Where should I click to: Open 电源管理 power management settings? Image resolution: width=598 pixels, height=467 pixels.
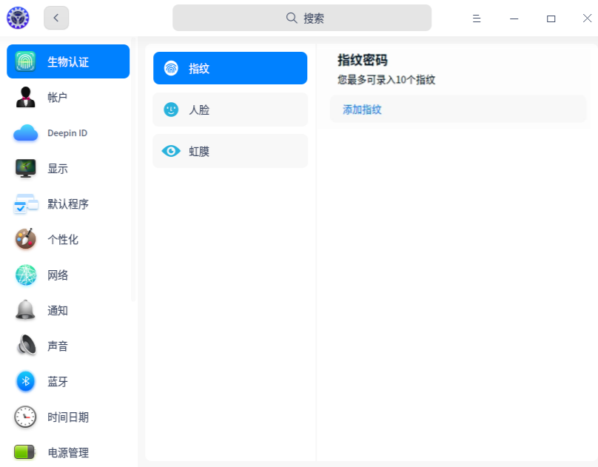tap(67, 452)
